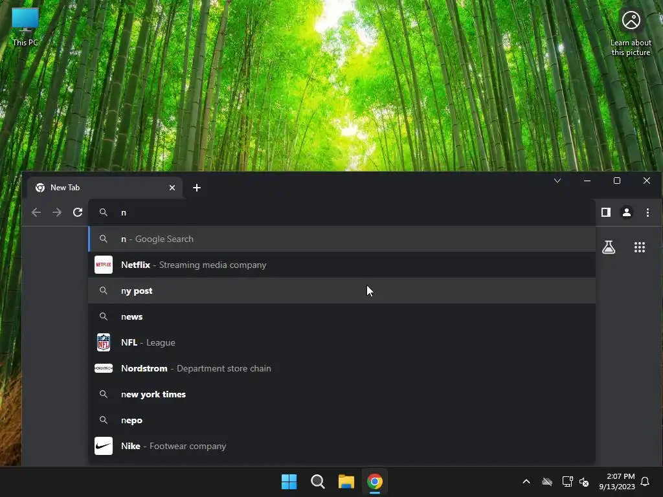Open the Chrome Labs flask icon

(609, 247)
